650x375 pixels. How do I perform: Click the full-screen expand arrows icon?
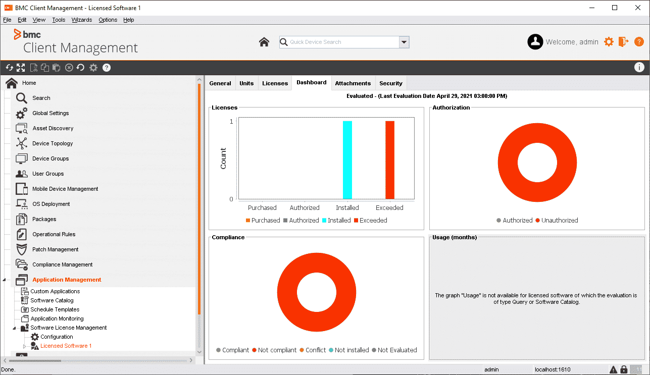click(21, 68)
